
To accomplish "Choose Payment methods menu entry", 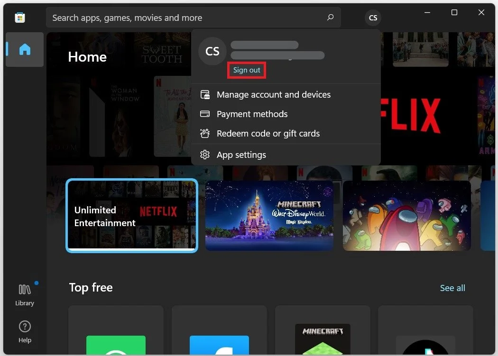I will click(286, 114).
